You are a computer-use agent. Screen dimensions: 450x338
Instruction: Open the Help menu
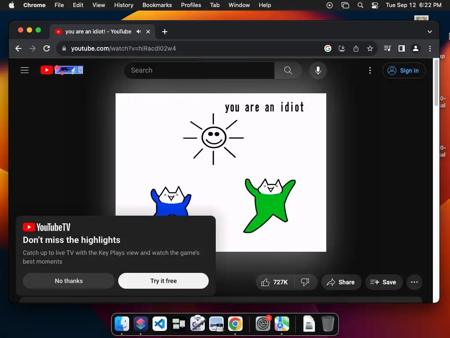point(265,5)
